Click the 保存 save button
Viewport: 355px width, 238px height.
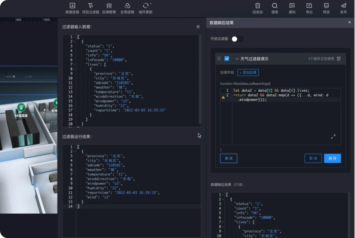point(332,158)
